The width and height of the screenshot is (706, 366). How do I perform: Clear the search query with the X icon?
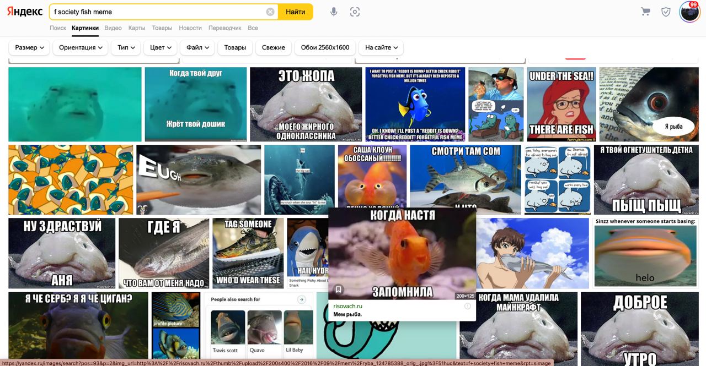coord(270,12)
